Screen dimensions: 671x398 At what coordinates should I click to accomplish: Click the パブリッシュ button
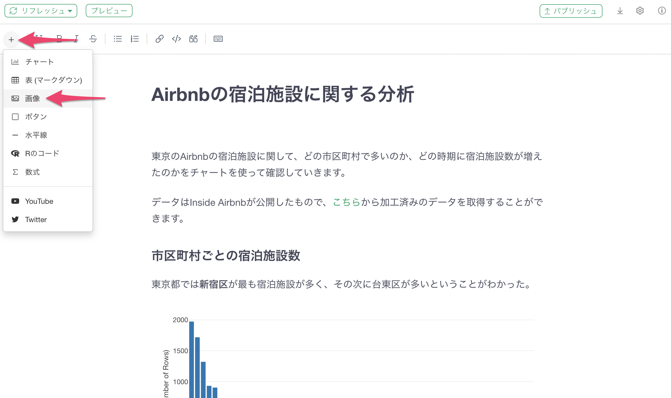pos(571,11)
